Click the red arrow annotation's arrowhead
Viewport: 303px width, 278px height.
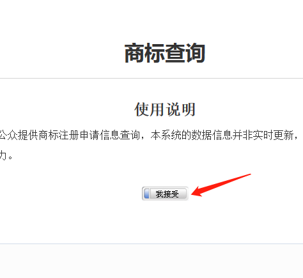click(197, 192)
